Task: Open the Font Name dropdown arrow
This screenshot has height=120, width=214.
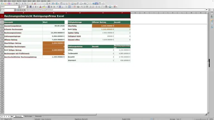Action: tap(19, 7)
